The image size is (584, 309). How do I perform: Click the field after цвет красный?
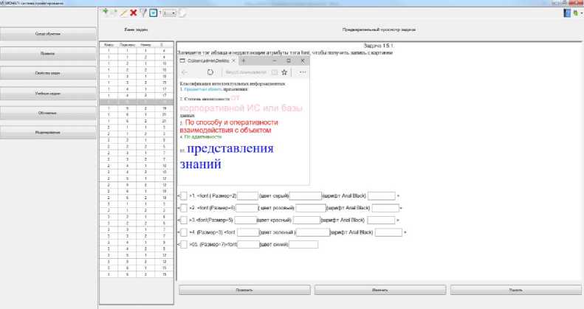[x=307, y=220]
